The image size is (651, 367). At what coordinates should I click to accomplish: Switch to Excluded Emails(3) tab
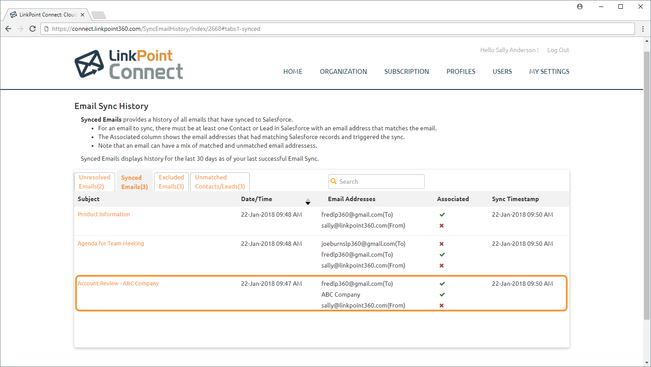[172, 182]
